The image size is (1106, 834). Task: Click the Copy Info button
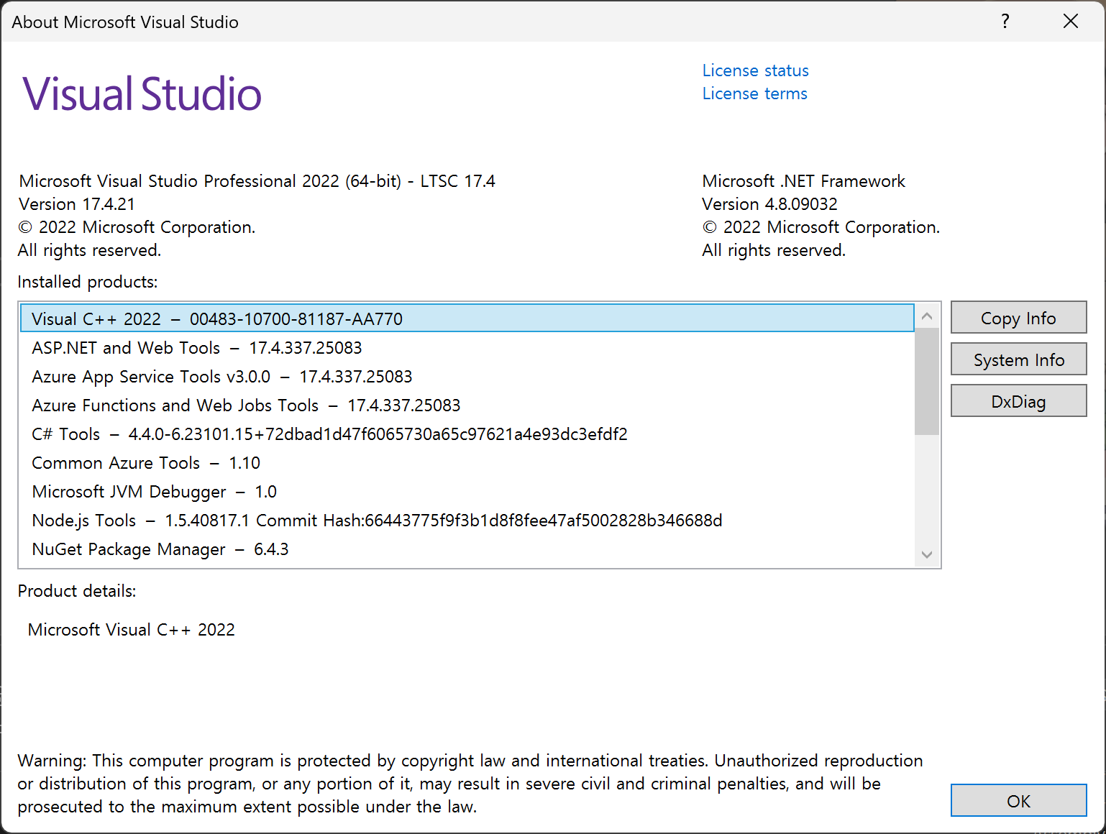tap(1018, 318)
